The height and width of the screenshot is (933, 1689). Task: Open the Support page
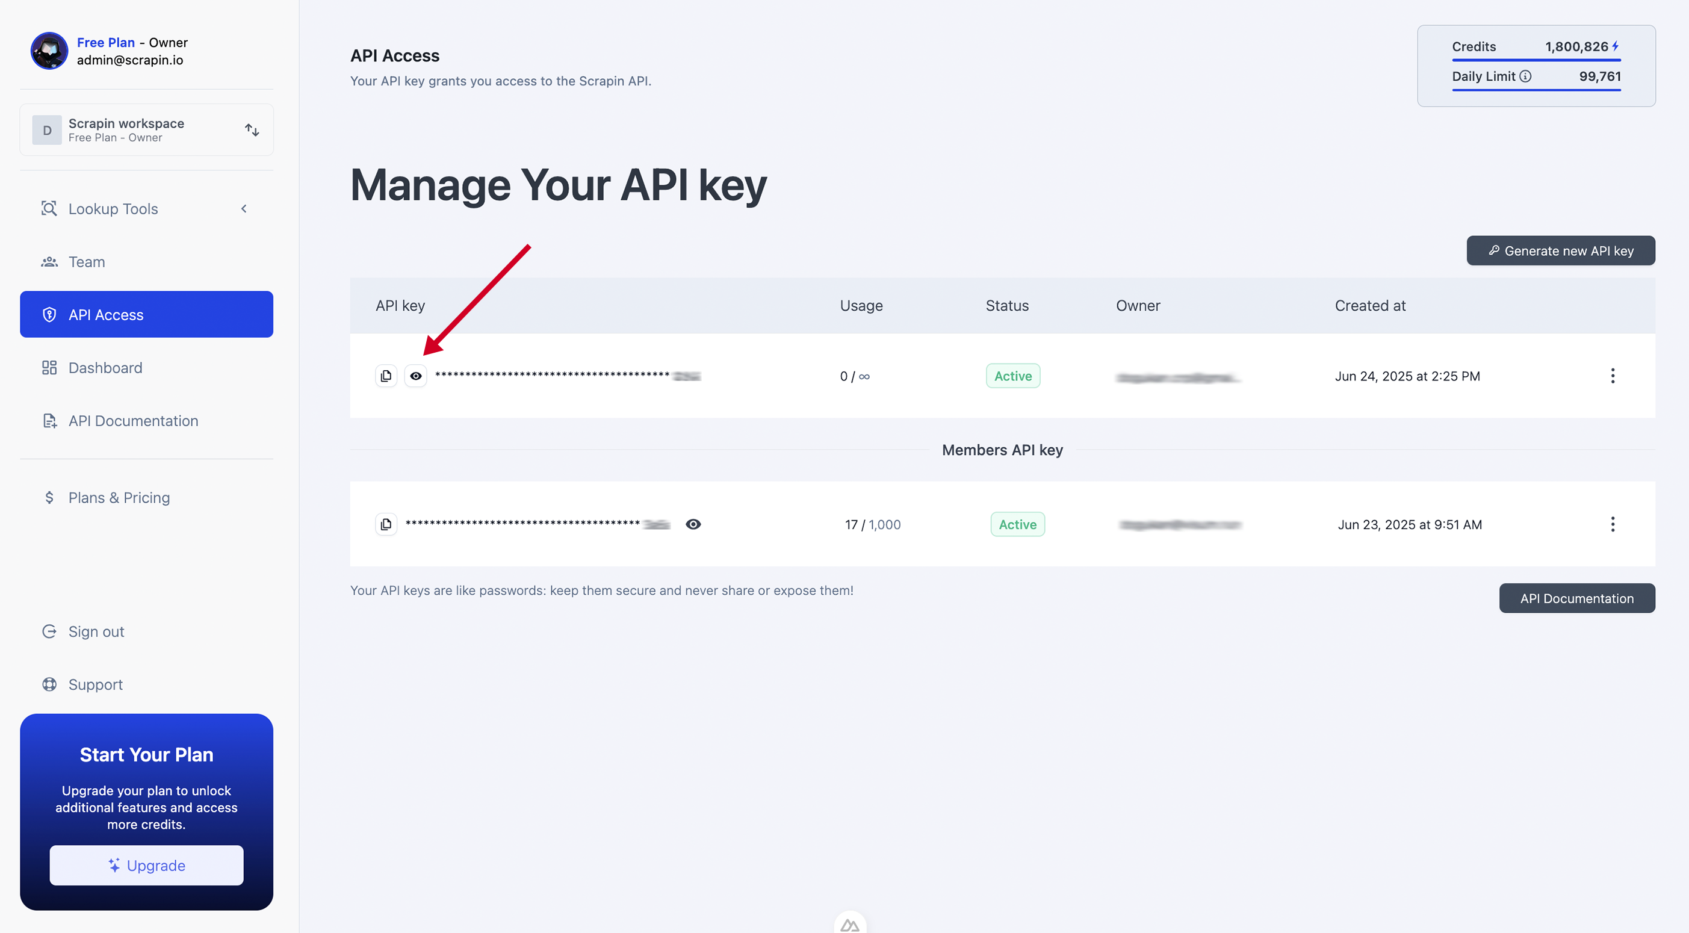click(x=146, y=684)
